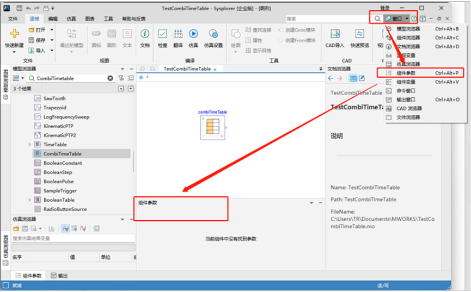The height and width of the screenshot is (292, 471).
Task: Click the 快速预览 quick preview icon
Action: pyautogui.click(x=359, y=34)
